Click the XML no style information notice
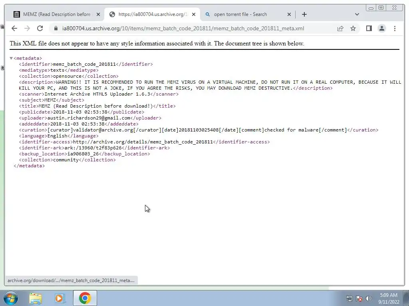 157,43
